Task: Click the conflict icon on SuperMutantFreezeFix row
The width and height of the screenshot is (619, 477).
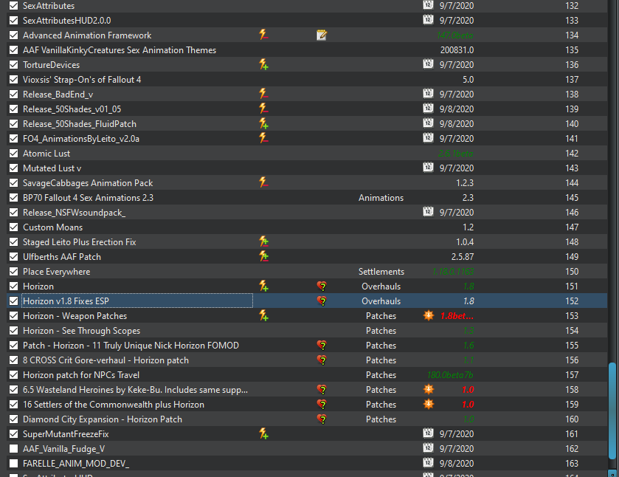Action: coord(263,434)
